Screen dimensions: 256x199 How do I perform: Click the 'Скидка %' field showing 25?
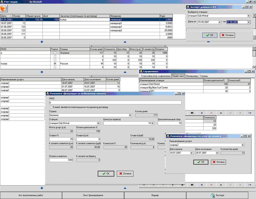(x=61, y=139)
